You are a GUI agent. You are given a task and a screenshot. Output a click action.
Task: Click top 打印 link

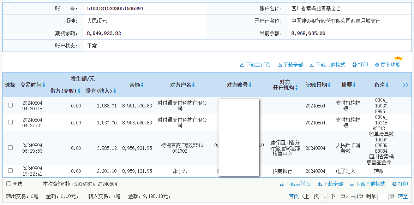[360, 65]
